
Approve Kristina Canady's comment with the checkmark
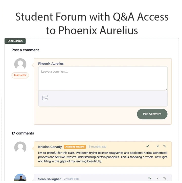(148, 146)
